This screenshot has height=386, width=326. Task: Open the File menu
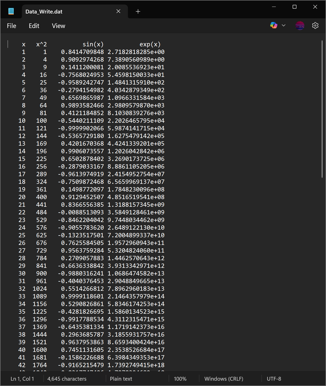[11, 26]
